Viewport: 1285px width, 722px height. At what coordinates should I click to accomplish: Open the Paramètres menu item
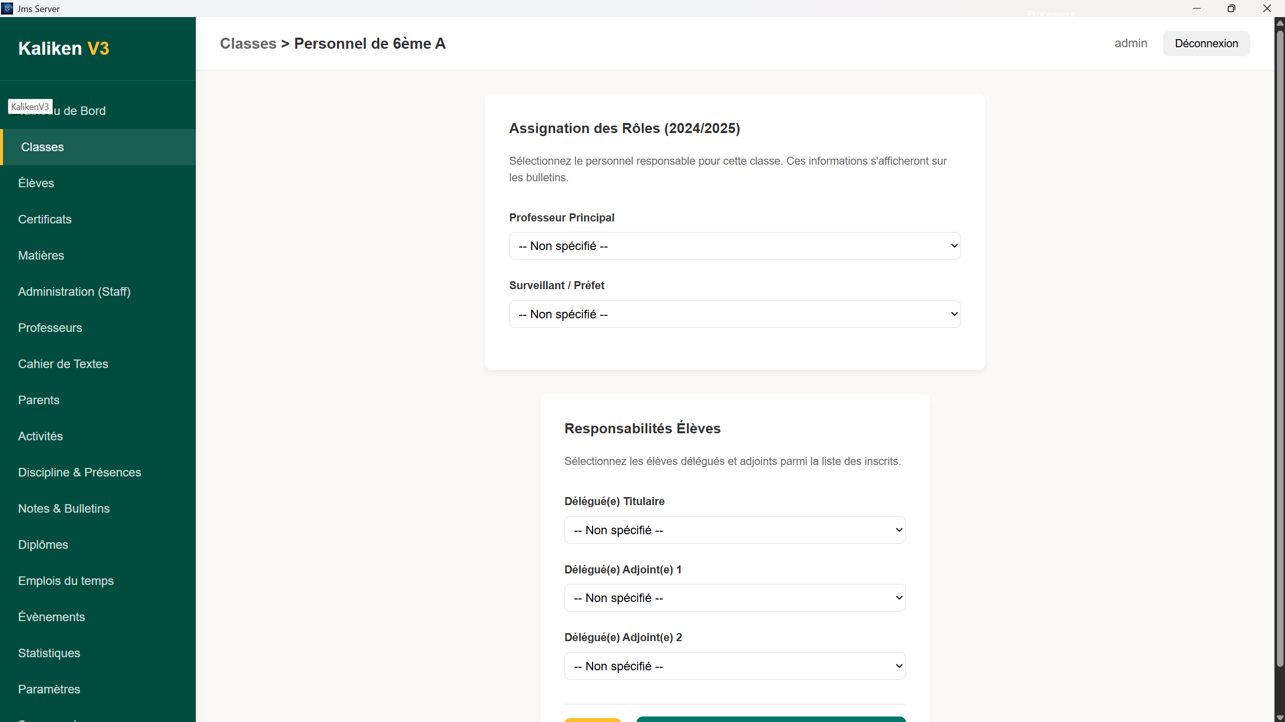pyautogui.click(x=49, y=689)
